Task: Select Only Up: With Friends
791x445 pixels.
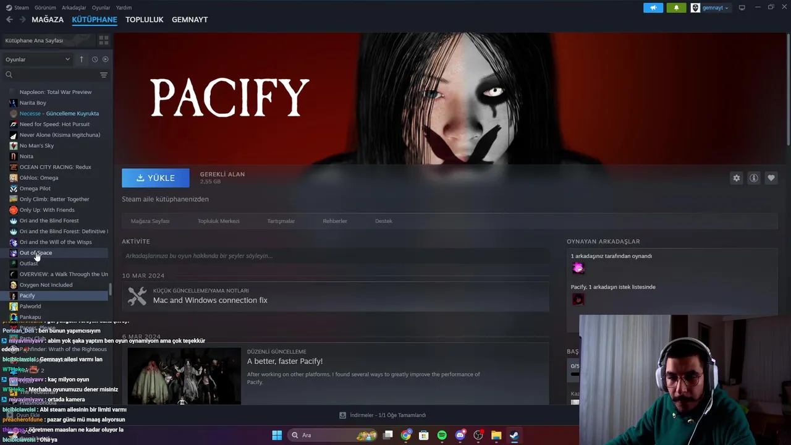Action: (47, 210)
